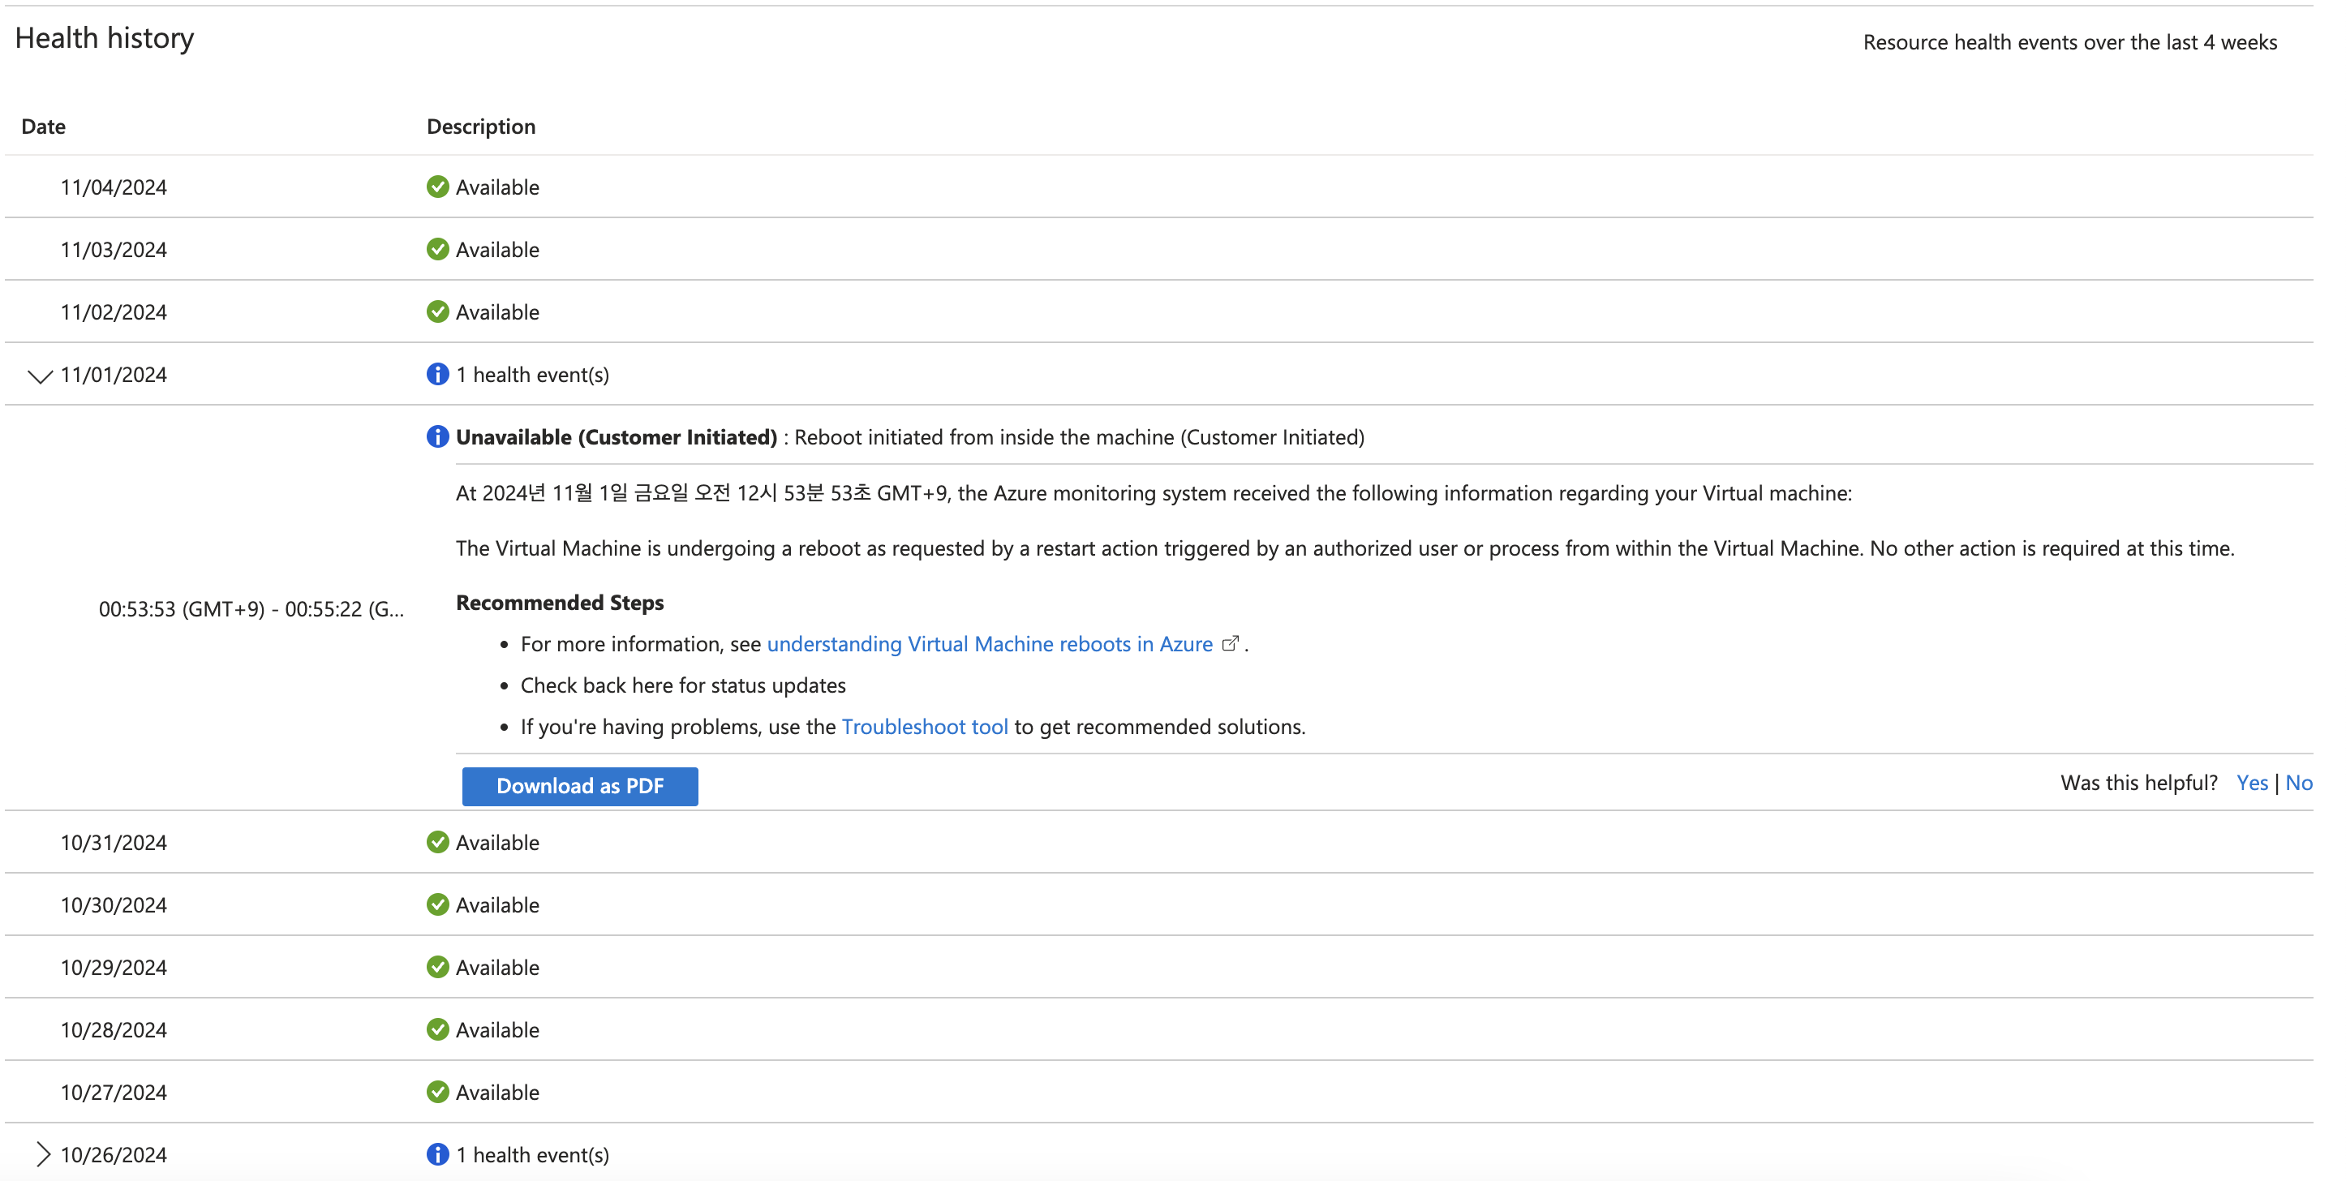Click Available text on 10/30/2024 row
2346x1181 pixels.
click(497, 905)
